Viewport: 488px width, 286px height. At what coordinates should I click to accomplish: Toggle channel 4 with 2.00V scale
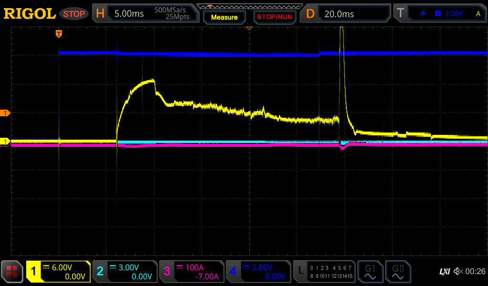coord(258,272)
